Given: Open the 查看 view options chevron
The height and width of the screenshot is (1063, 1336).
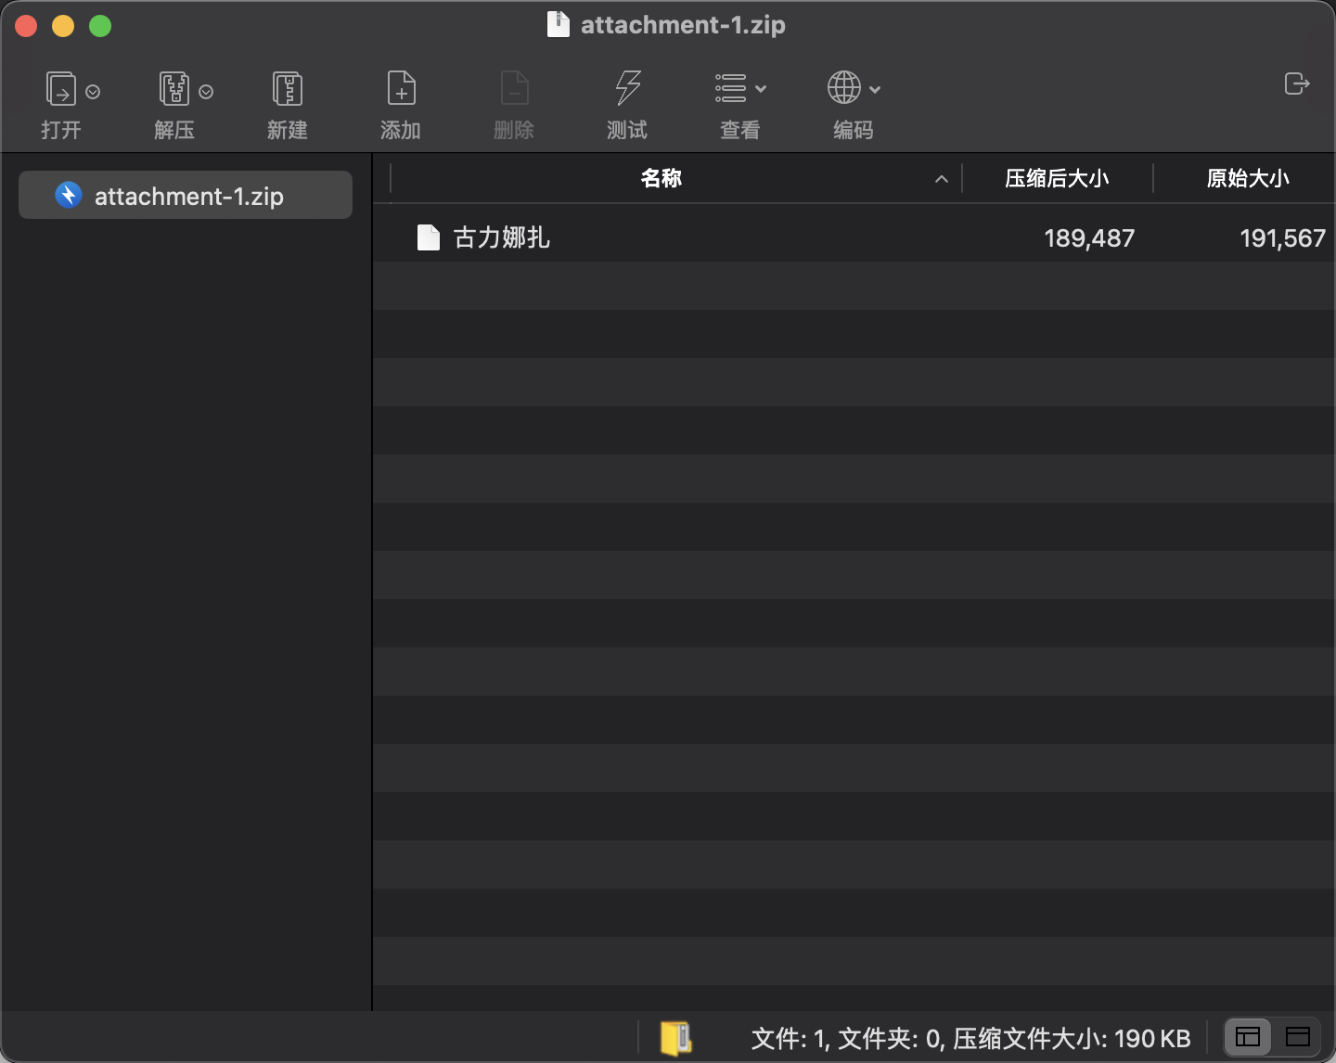Looking at the screenshot, I should point(761,90).
